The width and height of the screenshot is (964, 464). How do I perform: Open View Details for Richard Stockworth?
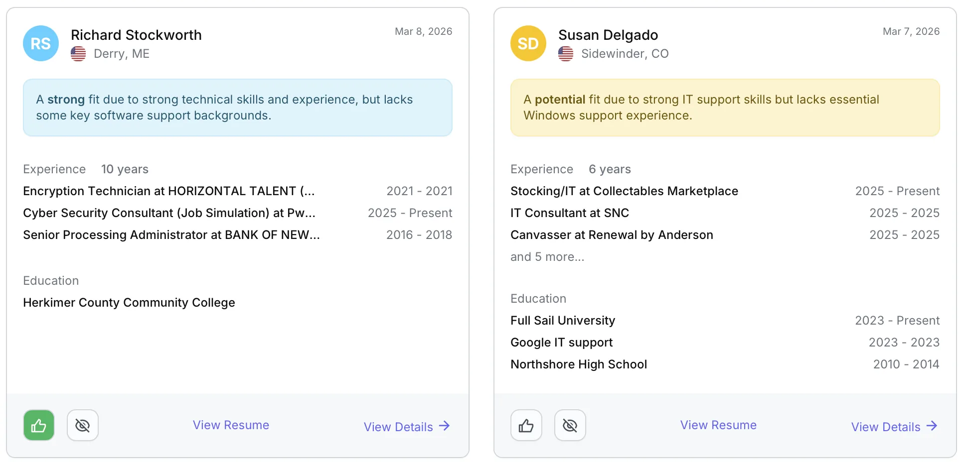coord(398,427)
